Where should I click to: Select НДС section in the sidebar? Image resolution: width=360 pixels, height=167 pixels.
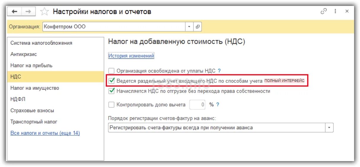pos(55,77)
